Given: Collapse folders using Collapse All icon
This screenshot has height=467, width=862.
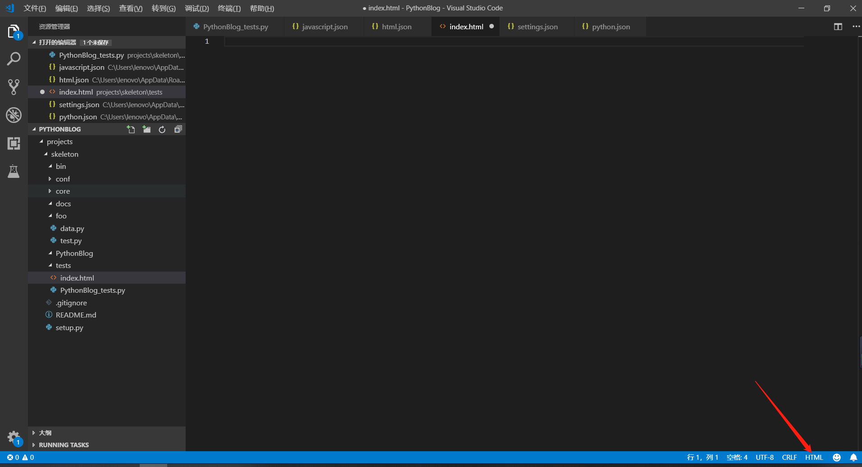Looking at the screenshot, I should [178, 129].
